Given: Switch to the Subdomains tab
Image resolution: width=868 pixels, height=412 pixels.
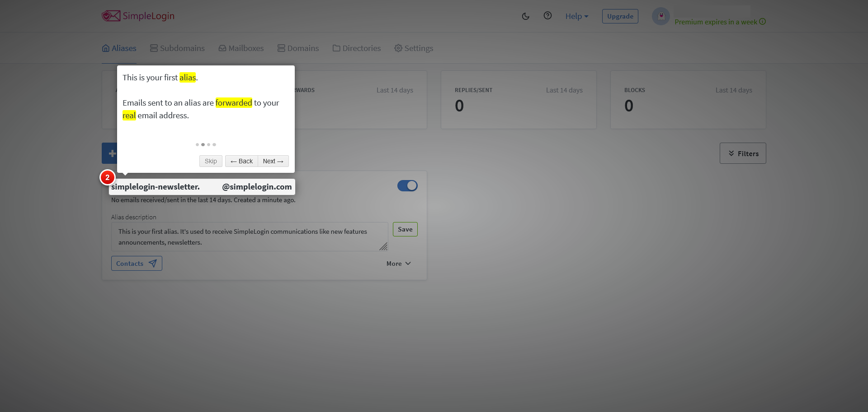Looking at the screenshot, I should [177, 48].
